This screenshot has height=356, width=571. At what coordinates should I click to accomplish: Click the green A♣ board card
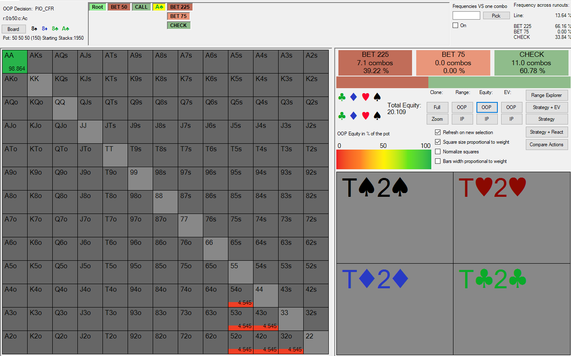(65, 29)
